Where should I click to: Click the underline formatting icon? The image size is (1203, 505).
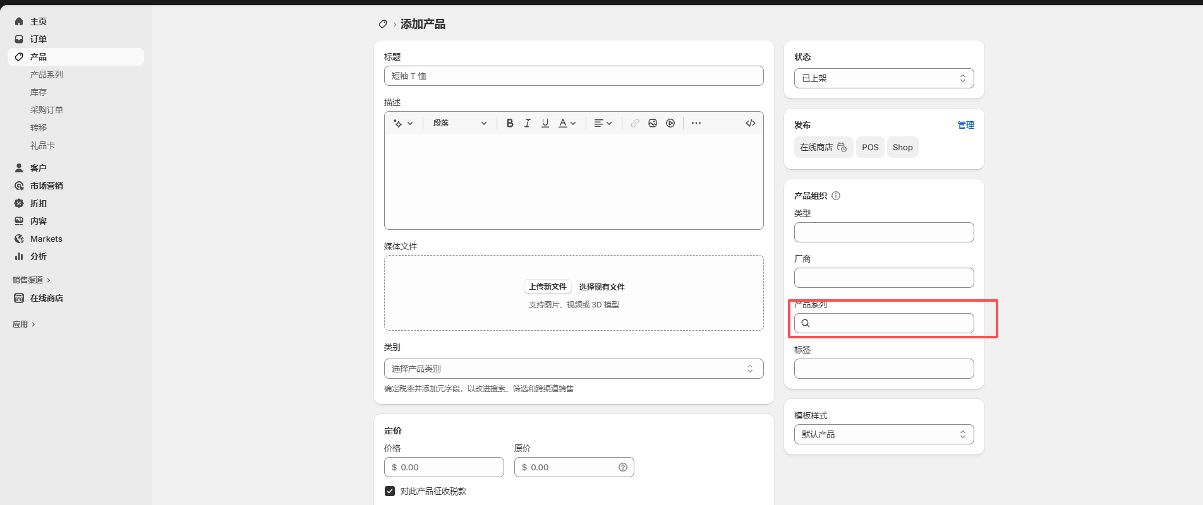coord(545,123)
